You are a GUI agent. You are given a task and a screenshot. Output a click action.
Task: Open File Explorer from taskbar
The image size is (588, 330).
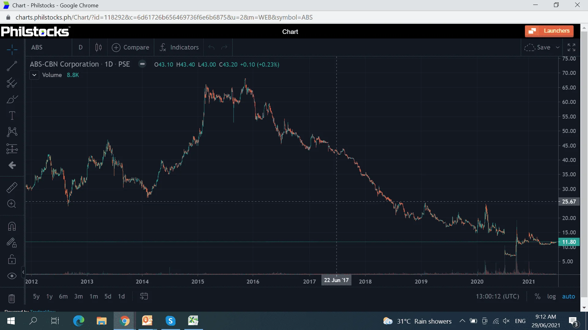[x=101, y=321]
